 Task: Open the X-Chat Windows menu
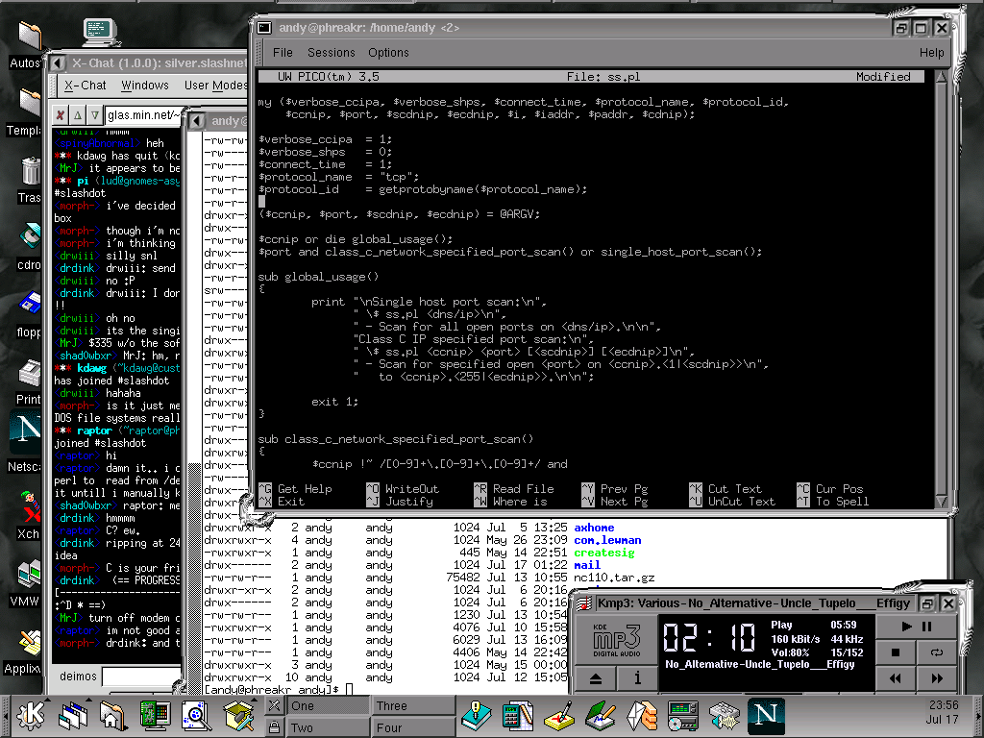point(144,86)
